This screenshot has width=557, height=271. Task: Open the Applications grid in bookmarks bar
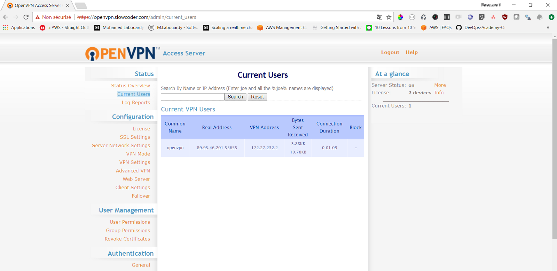19,27
